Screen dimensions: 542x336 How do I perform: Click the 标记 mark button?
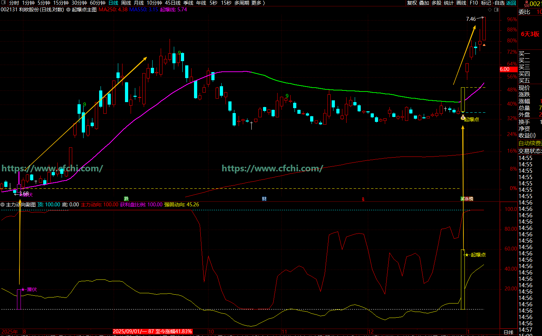click(486, 3)
